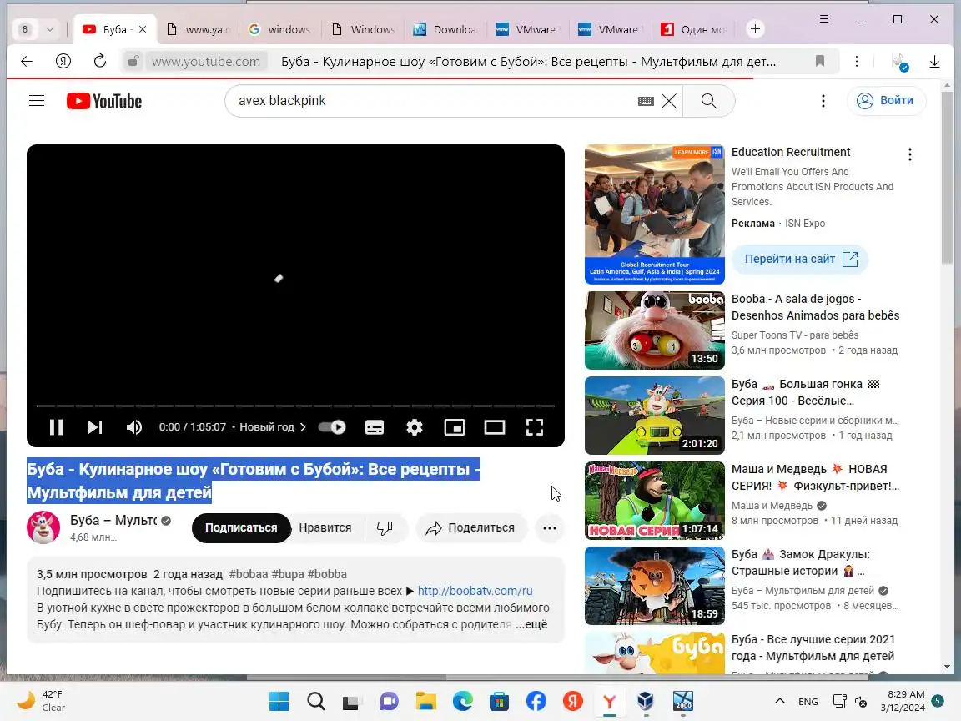Open the Буба channel avatar
Screen dimensions: 961x721
43,527
